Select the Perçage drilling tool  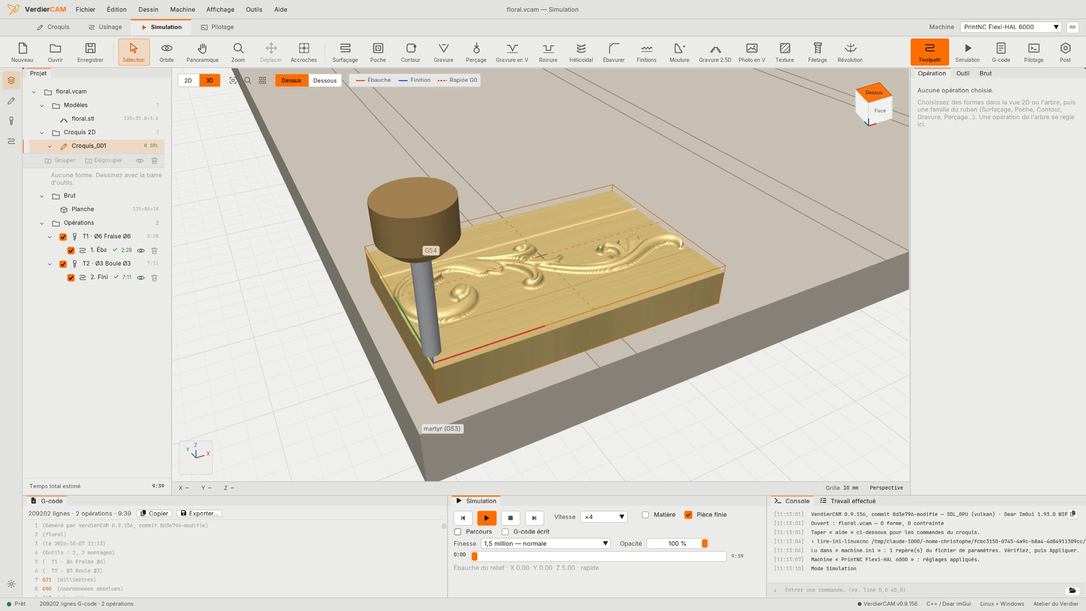(476, 52)
